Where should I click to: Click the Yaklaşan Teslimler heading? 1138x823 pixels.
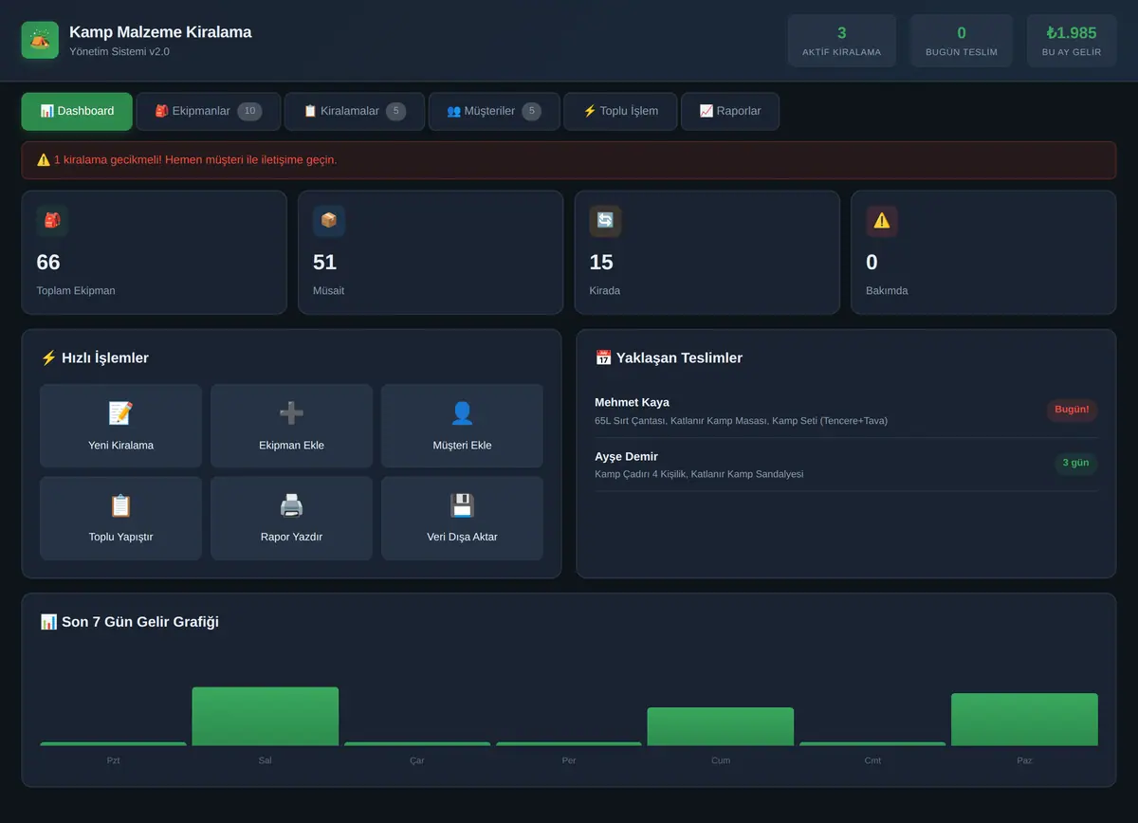(x=669, y=357)
